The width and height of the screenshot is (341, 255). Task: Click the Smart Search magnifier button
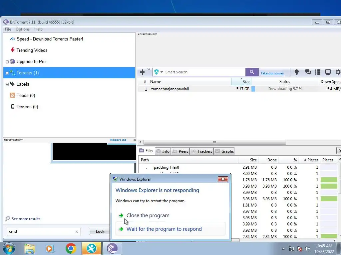[x=252, y=72]
